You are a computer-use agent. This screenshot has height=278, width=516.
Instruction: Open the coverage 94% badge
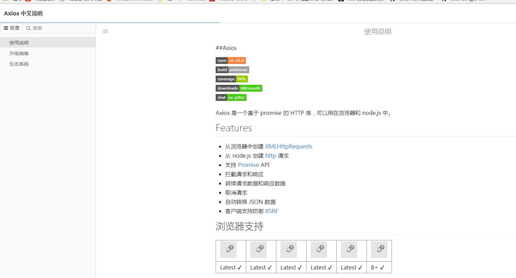(232, 79)
